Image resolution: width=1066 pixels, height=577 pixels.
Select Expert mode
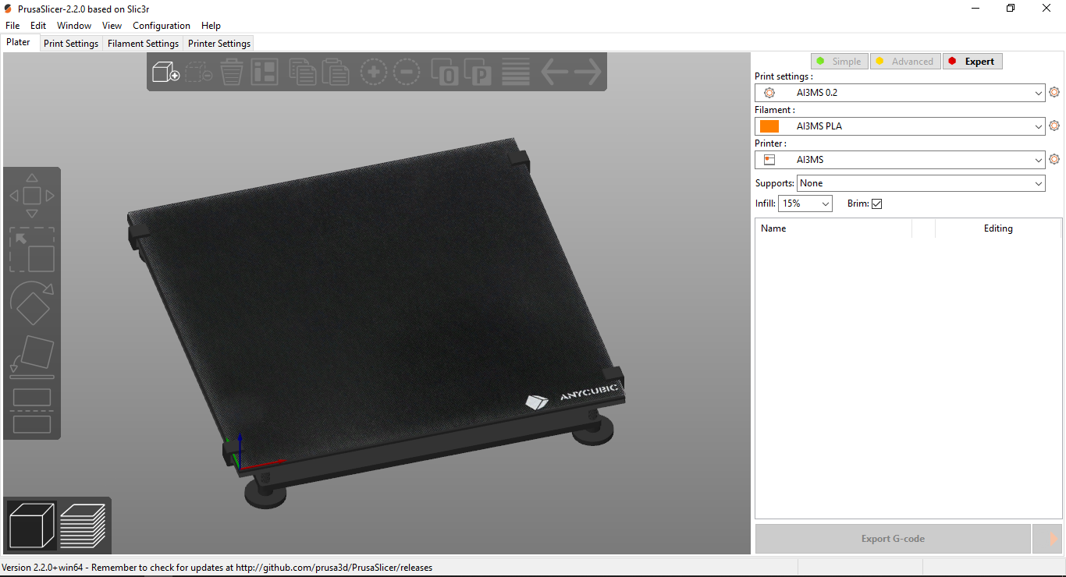972,62
